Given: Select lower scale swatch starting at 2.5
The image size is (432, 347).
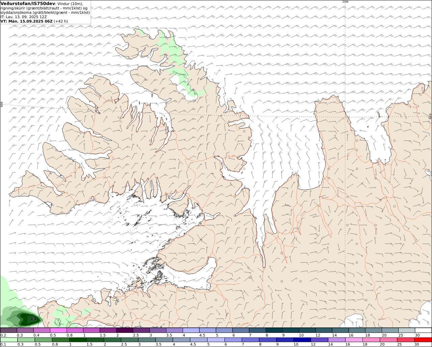Looking at the screenshot, I should 129,340.
